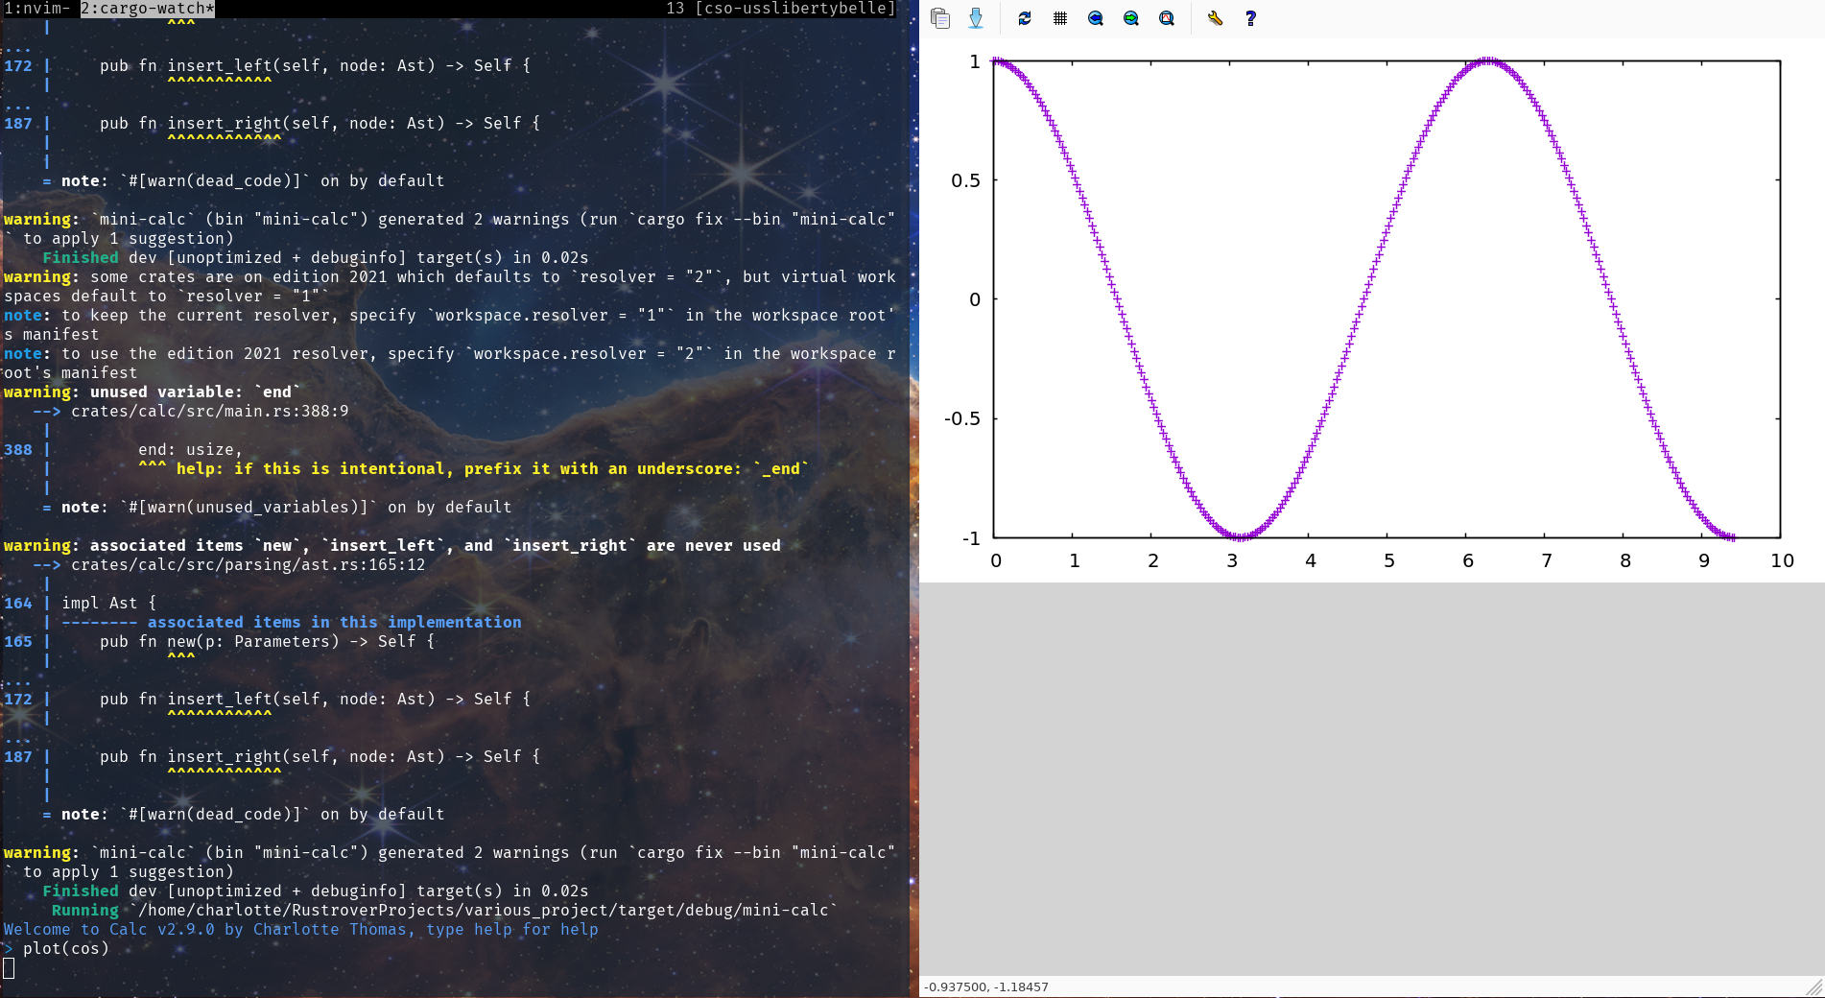The height and width of the screenshot is (998, 1825).
Task: Click the cso-usslibertybelle hostname in the status line
Action: point(795,9)
